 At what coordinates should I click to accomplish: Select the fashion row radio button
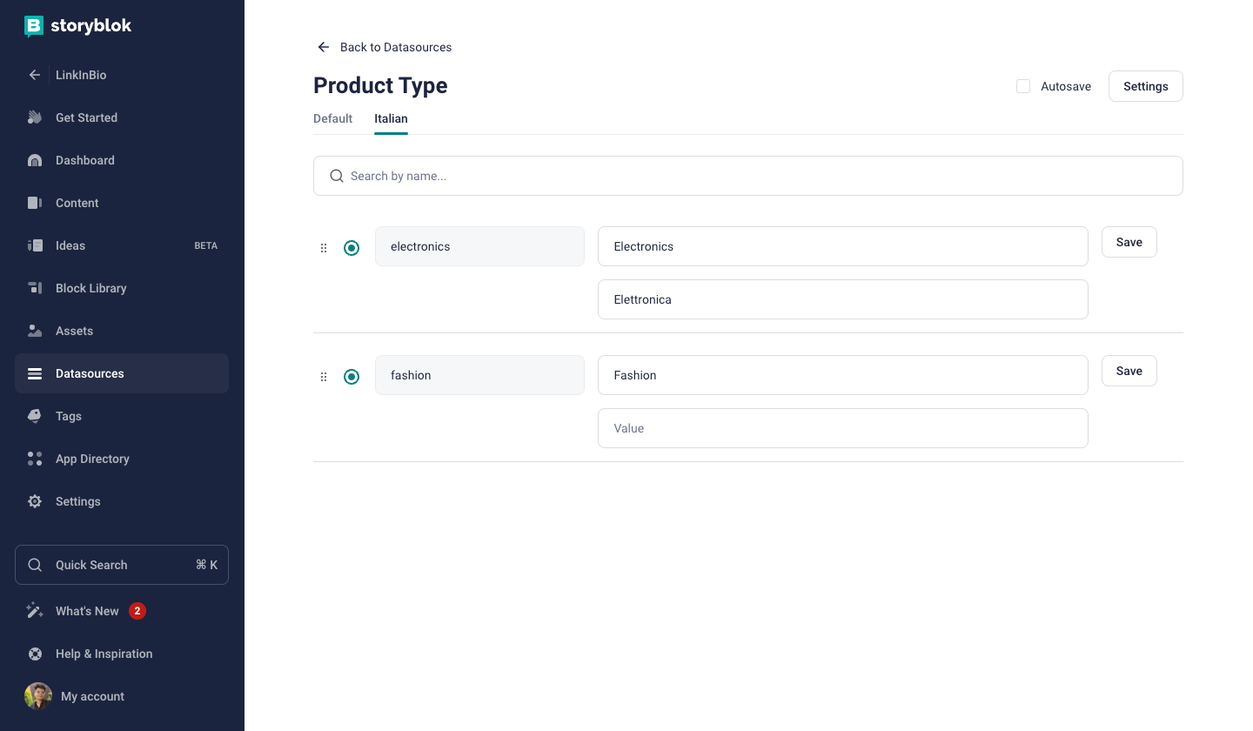352,377
